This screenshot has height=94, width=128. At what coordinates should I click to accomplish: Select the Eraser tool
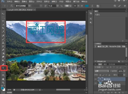coord(3,50)
